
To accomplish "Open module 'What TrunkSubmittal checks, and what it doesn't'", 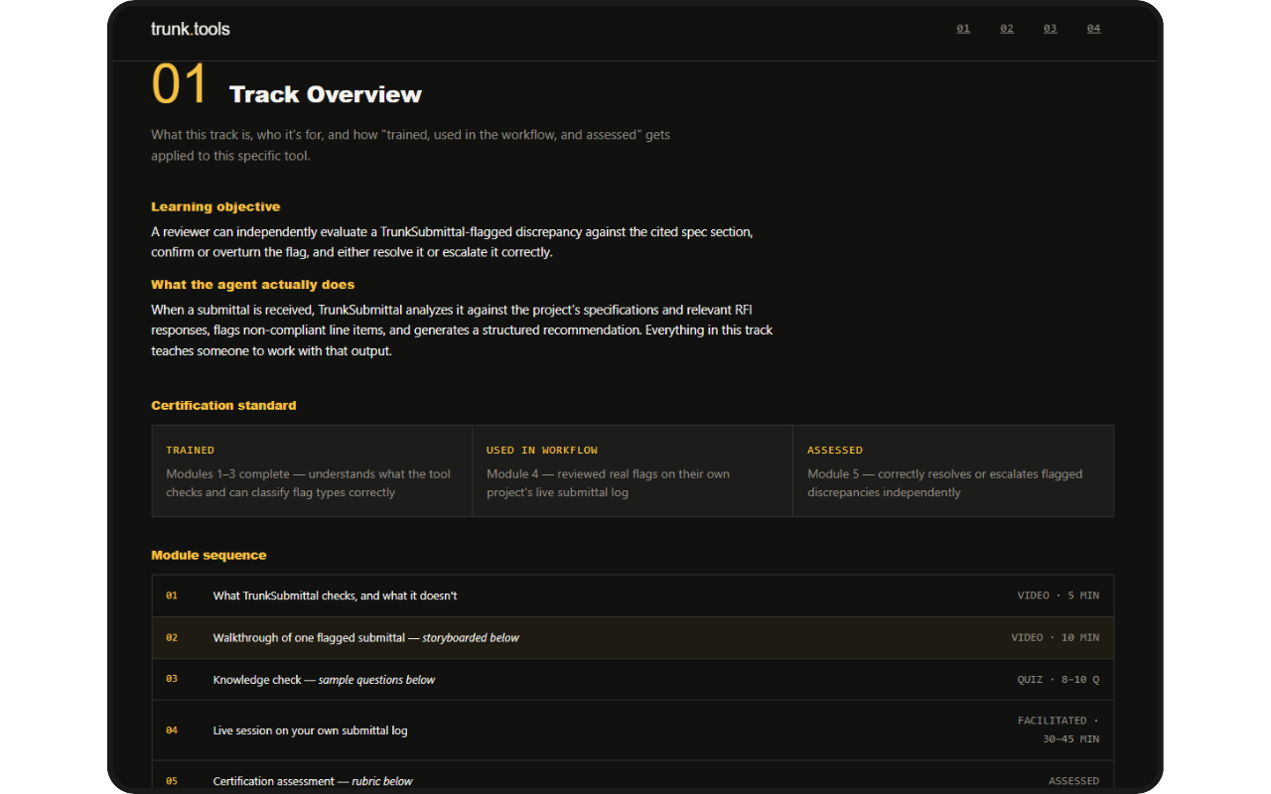I will click(x=633, y=595).
